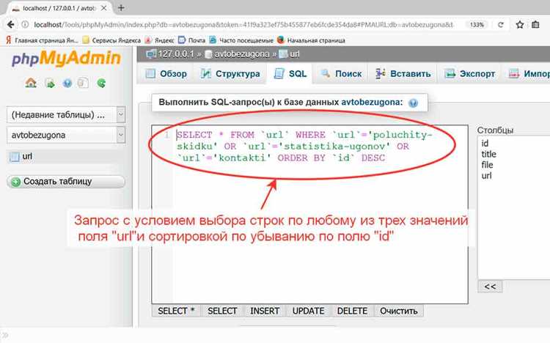Screen dimensions: 550x343
Task: Click the log out icon in sidebar
Action: click(50, 84)
